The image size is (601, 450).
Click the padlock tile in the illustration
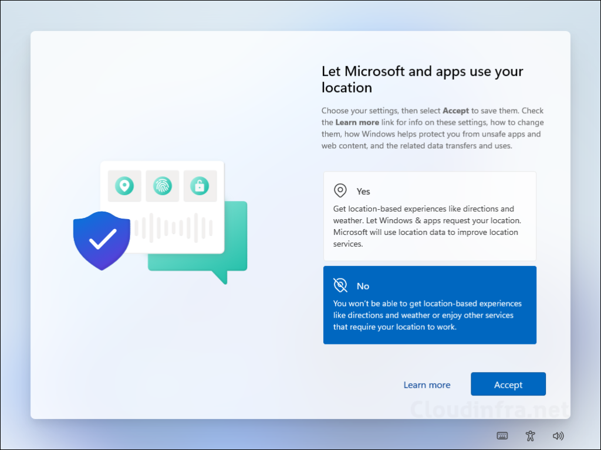(200, 186)
